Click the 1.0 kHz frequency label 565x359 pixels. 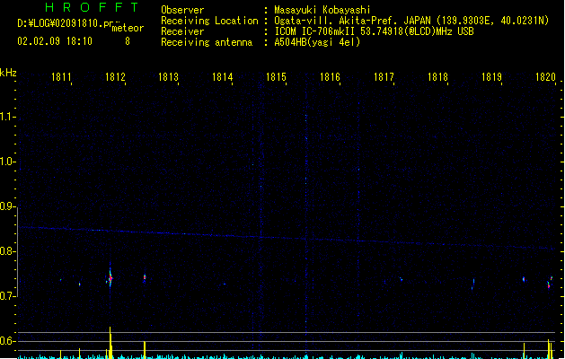(6, 162)
